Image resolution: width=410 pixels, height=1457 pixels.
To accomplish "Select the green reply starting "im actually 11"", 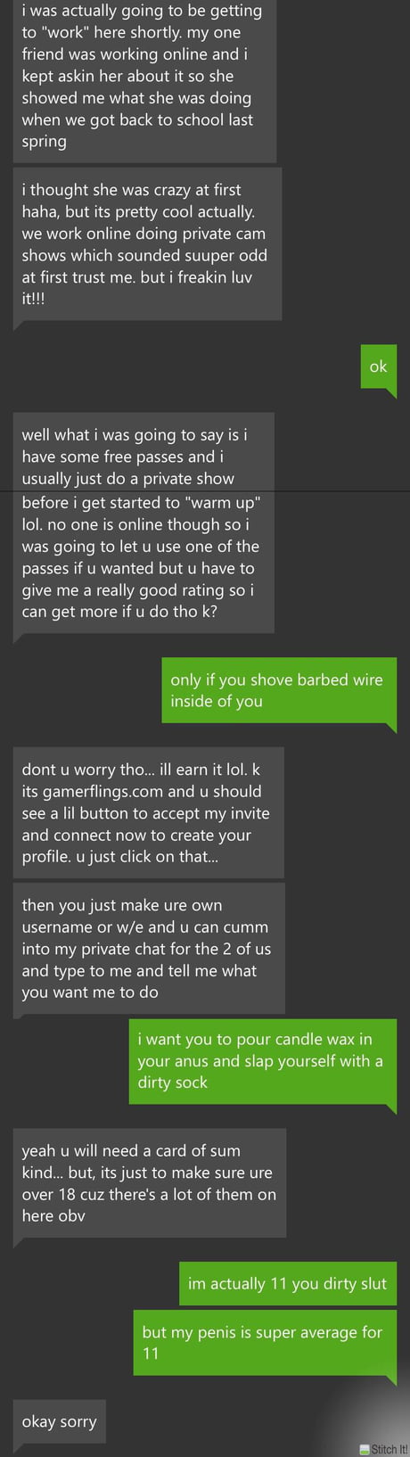I will (287, 1284).
